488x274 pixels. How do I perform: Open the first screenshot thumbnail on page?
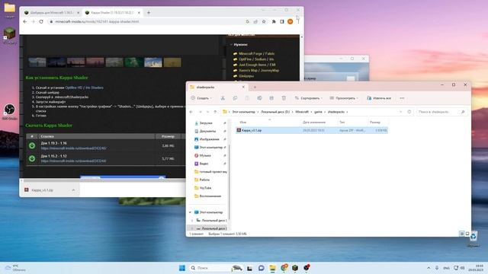37,62
